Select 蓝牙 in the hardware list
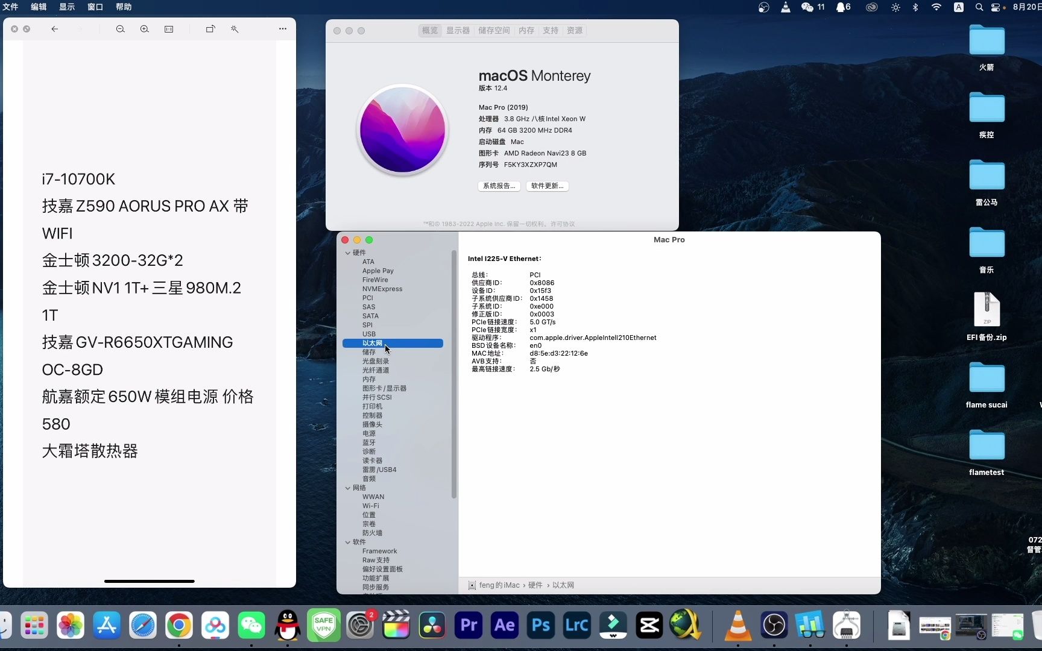This screenshot has height=651, width=1042. tap(369, 442)
